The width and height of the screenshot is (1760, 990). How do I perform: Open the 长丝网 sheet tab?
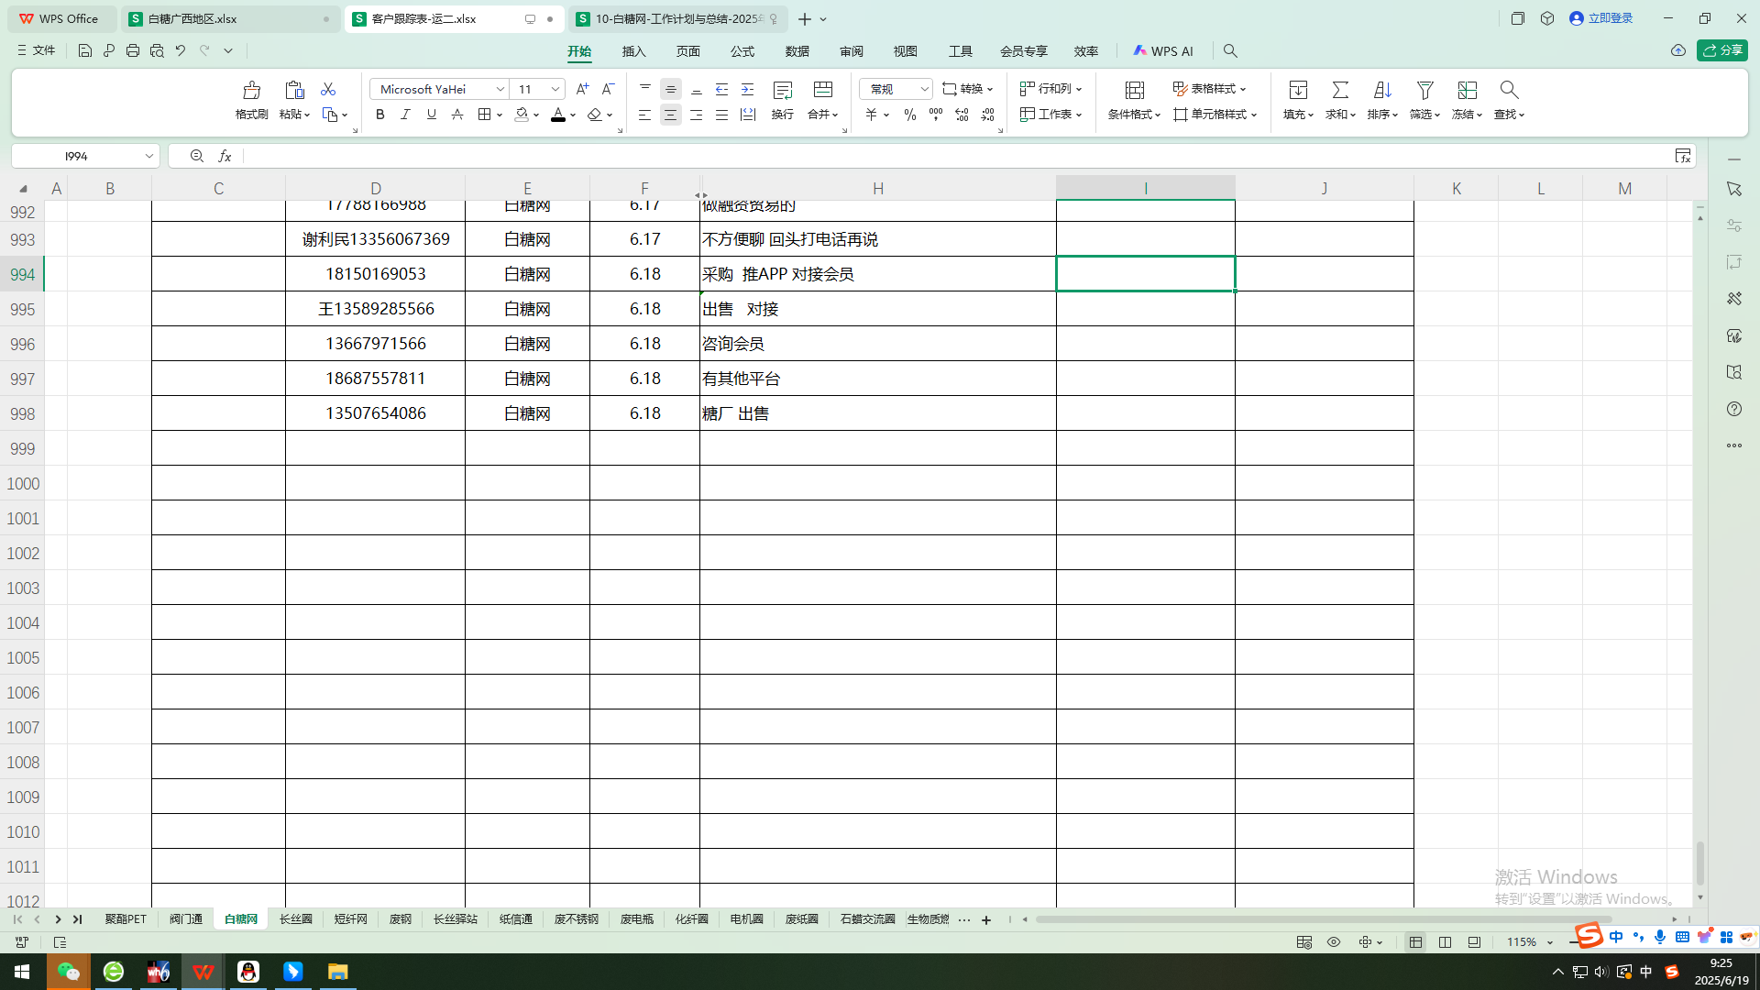coord(295,918)
